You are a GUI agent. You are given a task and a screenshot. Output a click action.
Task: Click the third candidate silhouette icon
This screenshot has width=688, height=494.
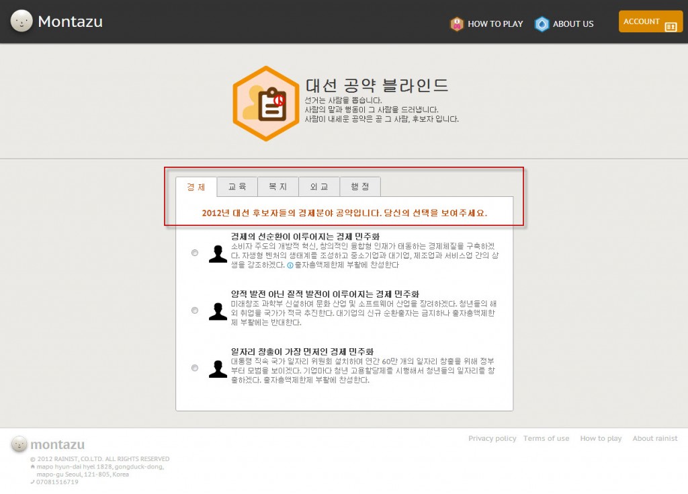(x=218, y=368)
